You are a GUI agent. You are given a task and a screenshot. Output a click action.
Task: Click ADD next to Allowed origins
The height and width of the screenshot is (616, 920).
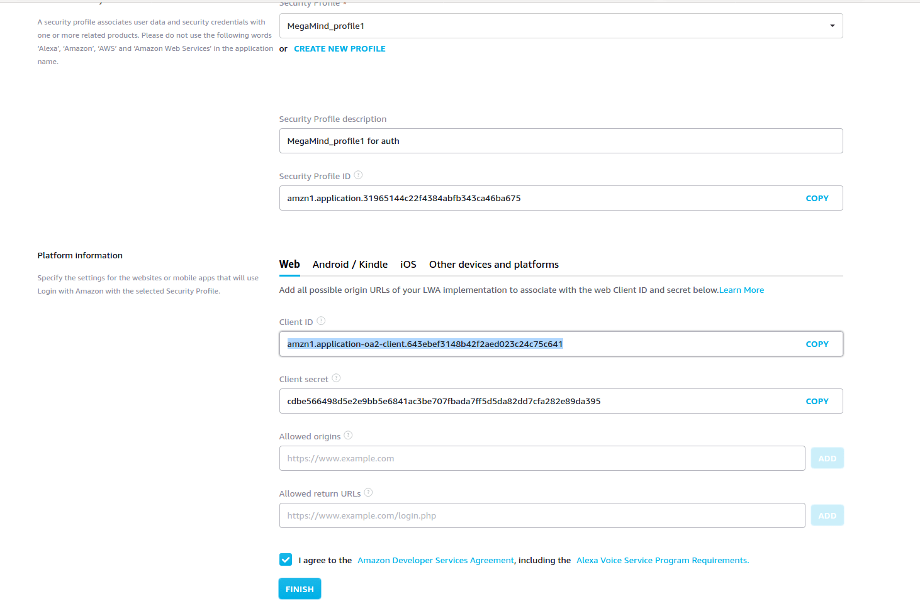pos(827,458)
